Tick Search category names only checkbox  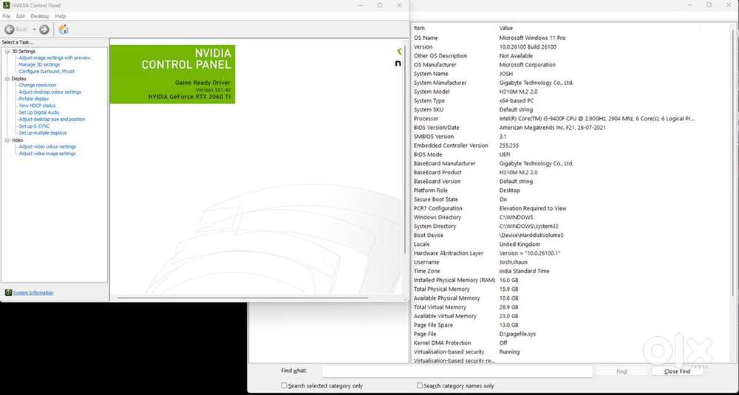point(420,385)
